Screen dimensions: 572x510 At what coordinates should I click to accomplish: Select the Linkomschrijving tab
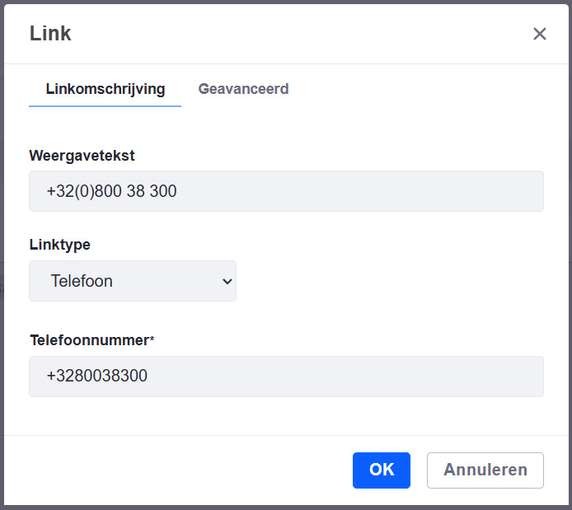click(105, 89)
